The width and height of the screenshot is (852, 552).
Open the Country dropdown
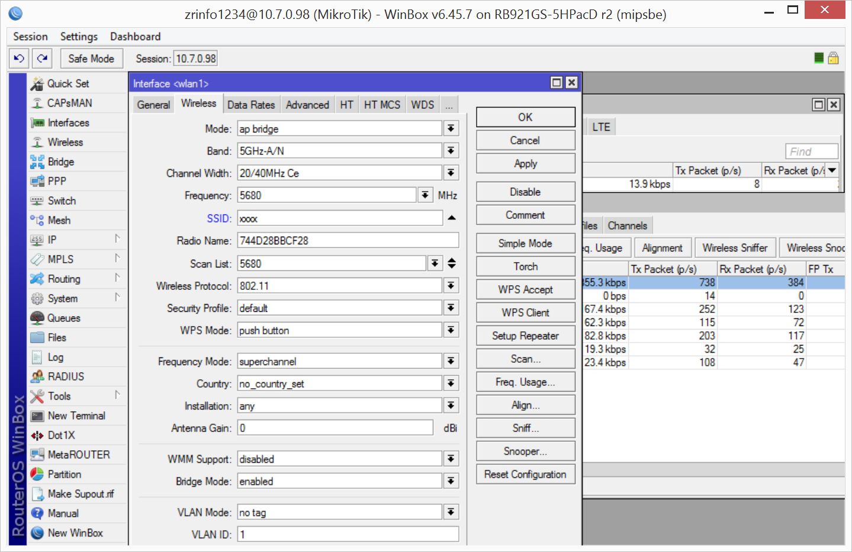[x=451, y=383]
